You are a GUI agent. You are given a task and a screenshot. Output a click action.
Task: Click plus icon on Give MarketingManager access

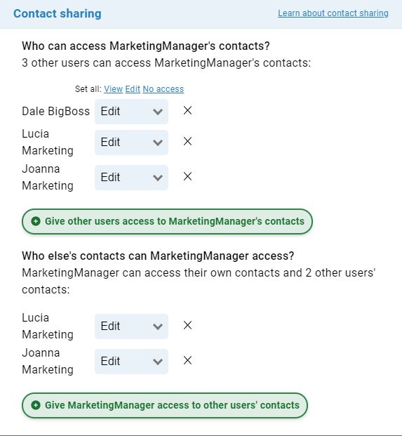click(36, 405)
